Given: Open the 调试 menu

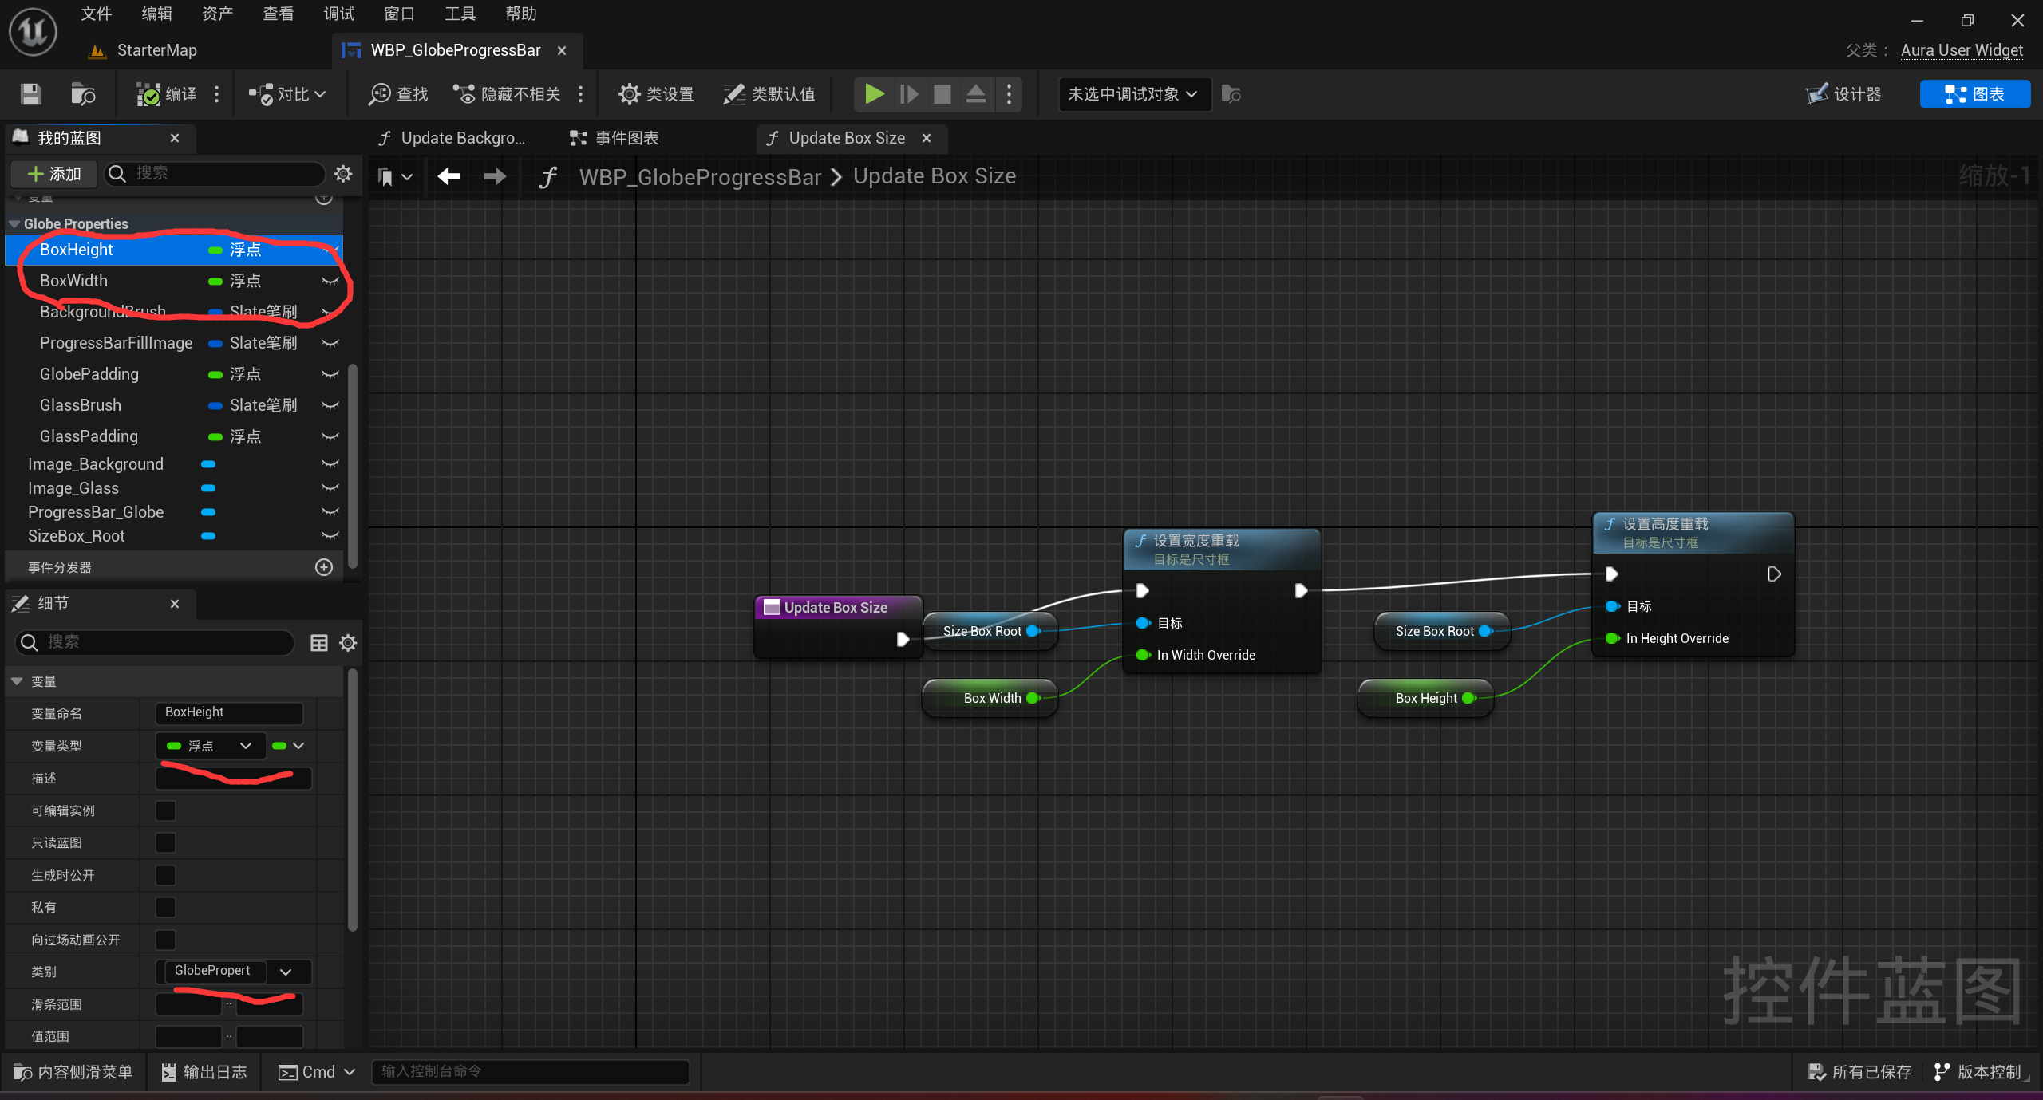Looking at the screenshot, I should [339, 14].
